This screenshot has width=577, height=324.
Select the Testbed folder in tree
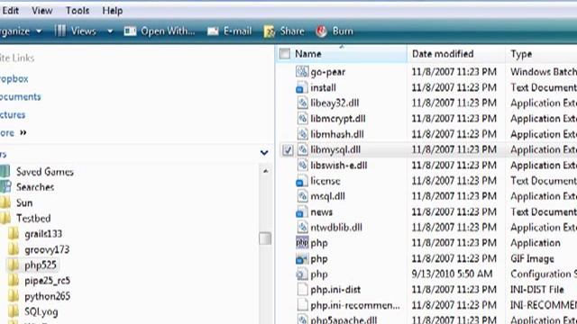pyautogui.click(x=33, y=218)
